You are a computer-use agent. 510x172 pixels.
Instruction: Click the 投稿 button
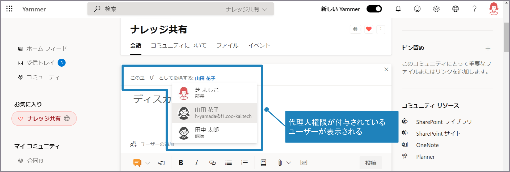[371, 163]
